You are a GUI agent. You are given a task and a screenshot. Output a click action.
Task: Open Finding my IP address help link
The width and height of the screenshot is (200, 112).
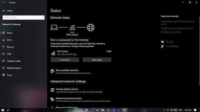pyautogui.click(x=171, y=32)
